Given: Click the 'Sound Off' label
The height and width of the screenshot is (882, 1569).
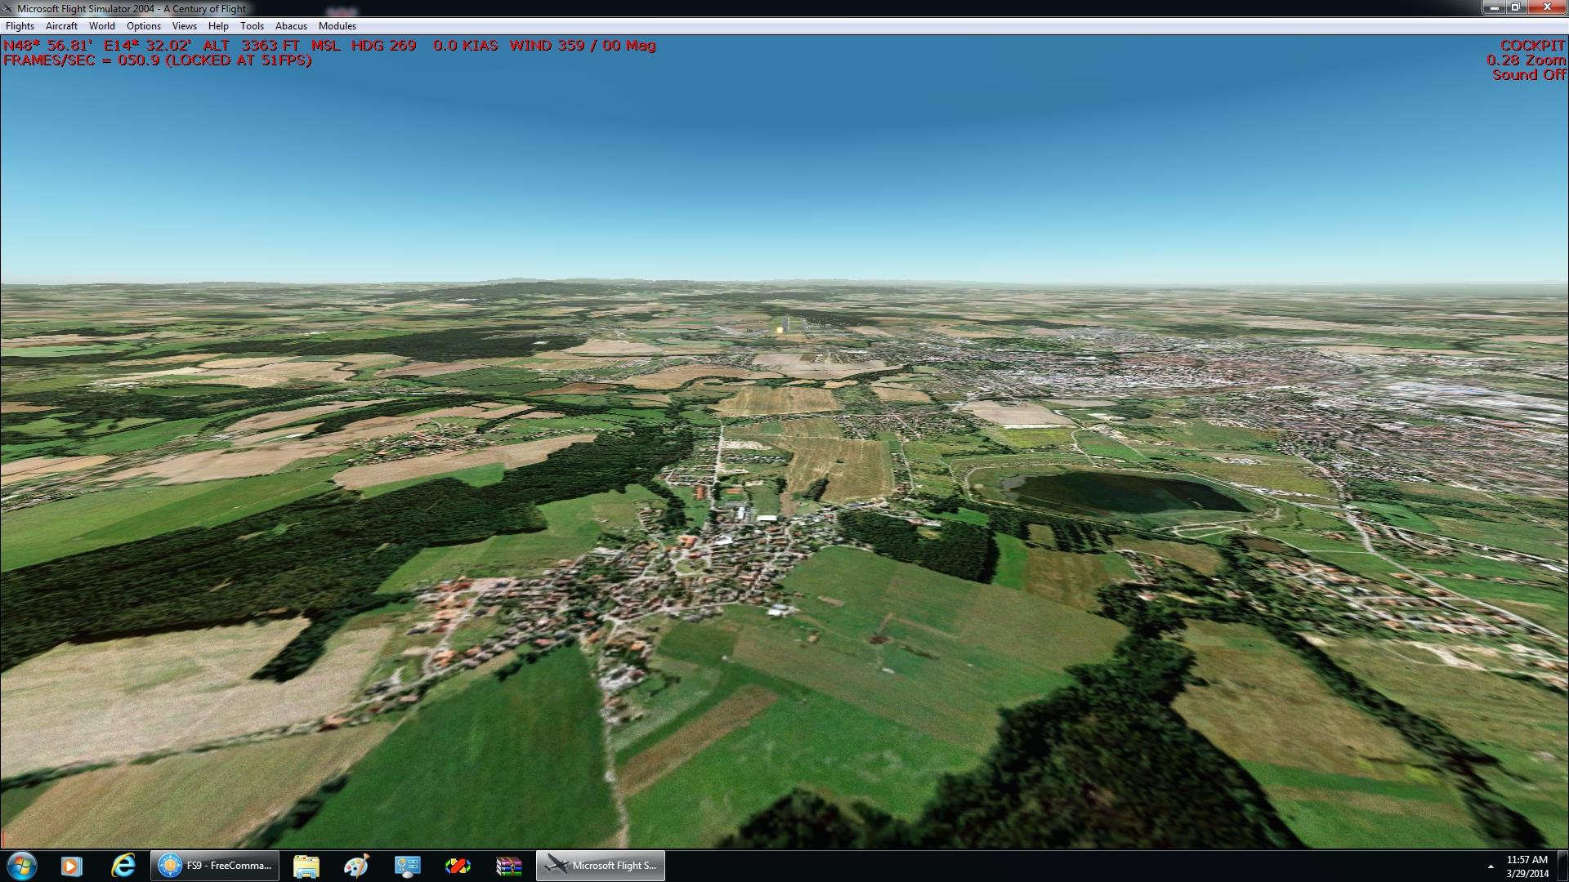Looking at the screenshot, I should (1529, 75).
